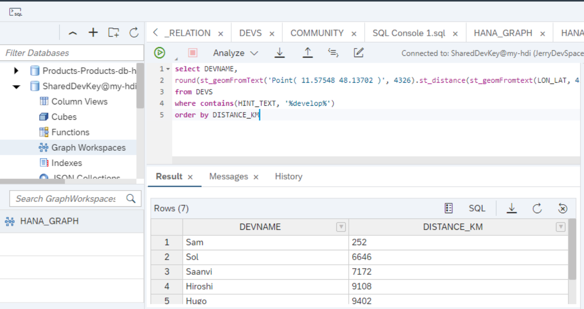The height and width of the screenshot is (309, 584).
Task: Click the search magnifier icon
Action: [131, 199]
